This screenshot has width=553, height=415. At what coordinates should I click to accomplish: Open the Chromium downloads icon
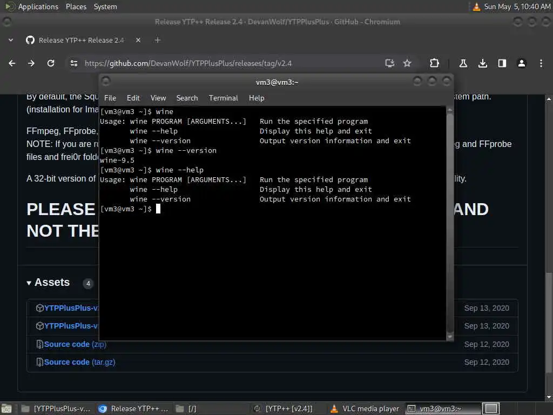[483, 63]
